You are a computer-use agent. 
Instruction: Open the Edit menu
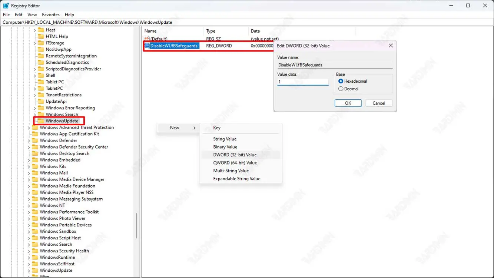click(x=19, y=15)
